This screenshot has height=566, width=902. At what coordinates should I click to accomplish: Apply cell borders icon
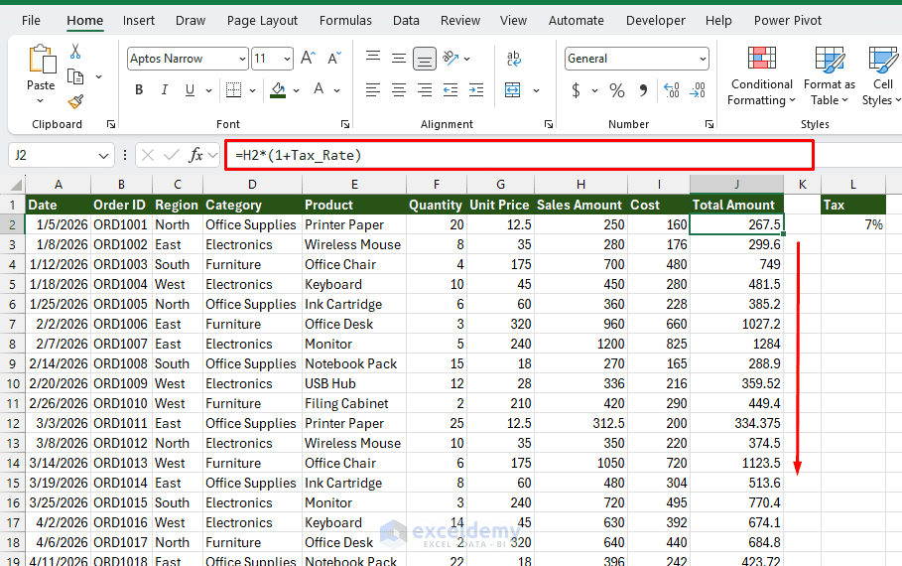click(x=233, y=89)
